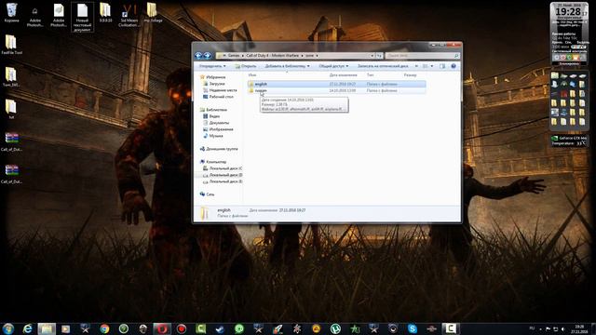Refresh the zone folder view
The image size is (596, 335).
tap(379, 56)
